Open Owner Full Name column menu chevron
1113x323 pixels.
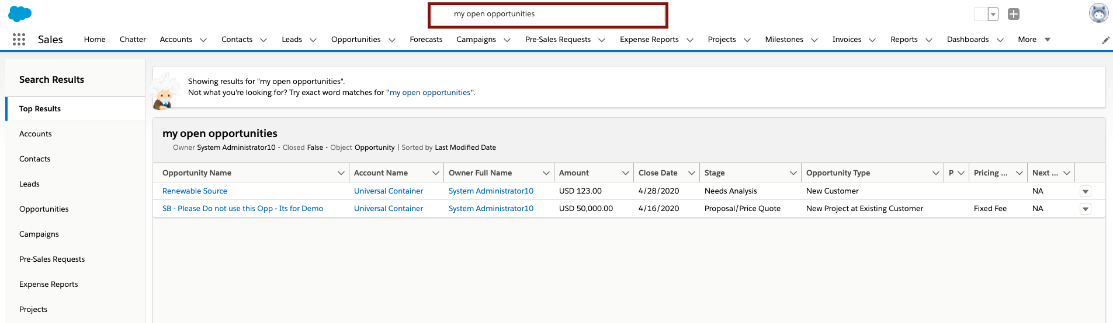pos(546,173)
